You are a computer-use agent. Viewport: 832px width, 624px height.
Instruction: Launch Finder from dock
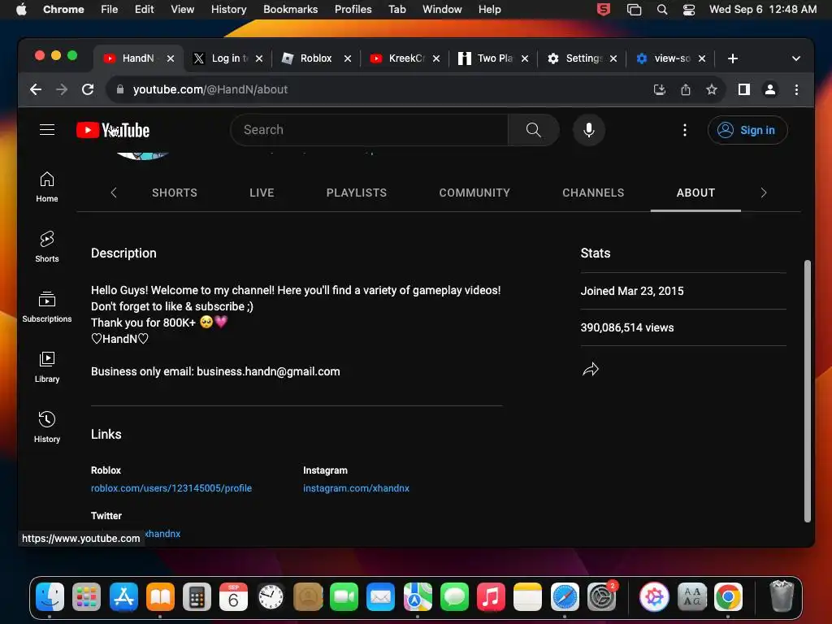pos(50,597)
